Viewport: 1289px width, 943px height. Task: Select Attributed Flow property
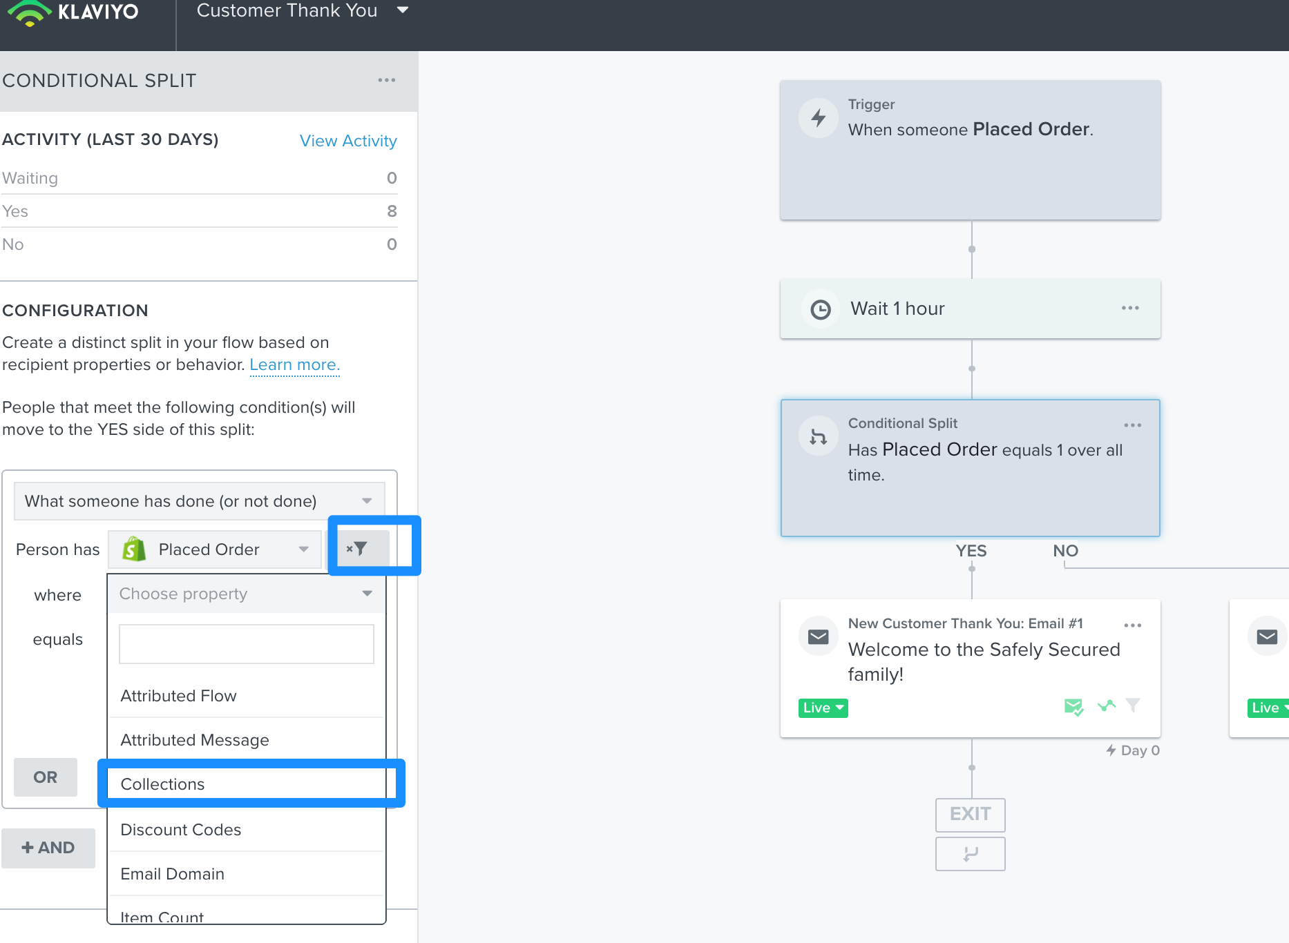point(246,696)
